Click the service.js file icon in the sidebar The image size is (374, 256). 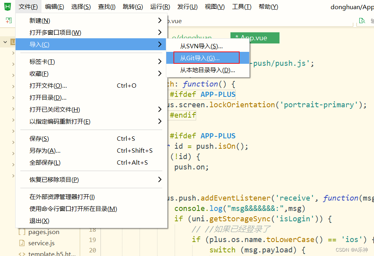point(22,243)
